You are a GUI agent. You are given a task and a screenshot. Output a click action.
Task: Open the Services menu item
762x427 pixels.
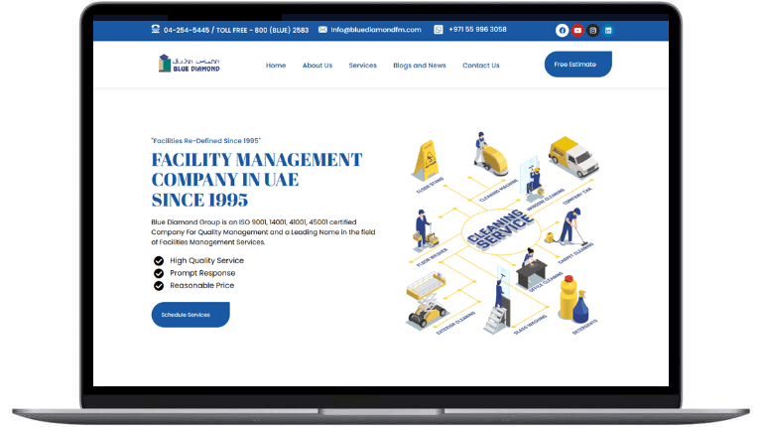[362, 66]
